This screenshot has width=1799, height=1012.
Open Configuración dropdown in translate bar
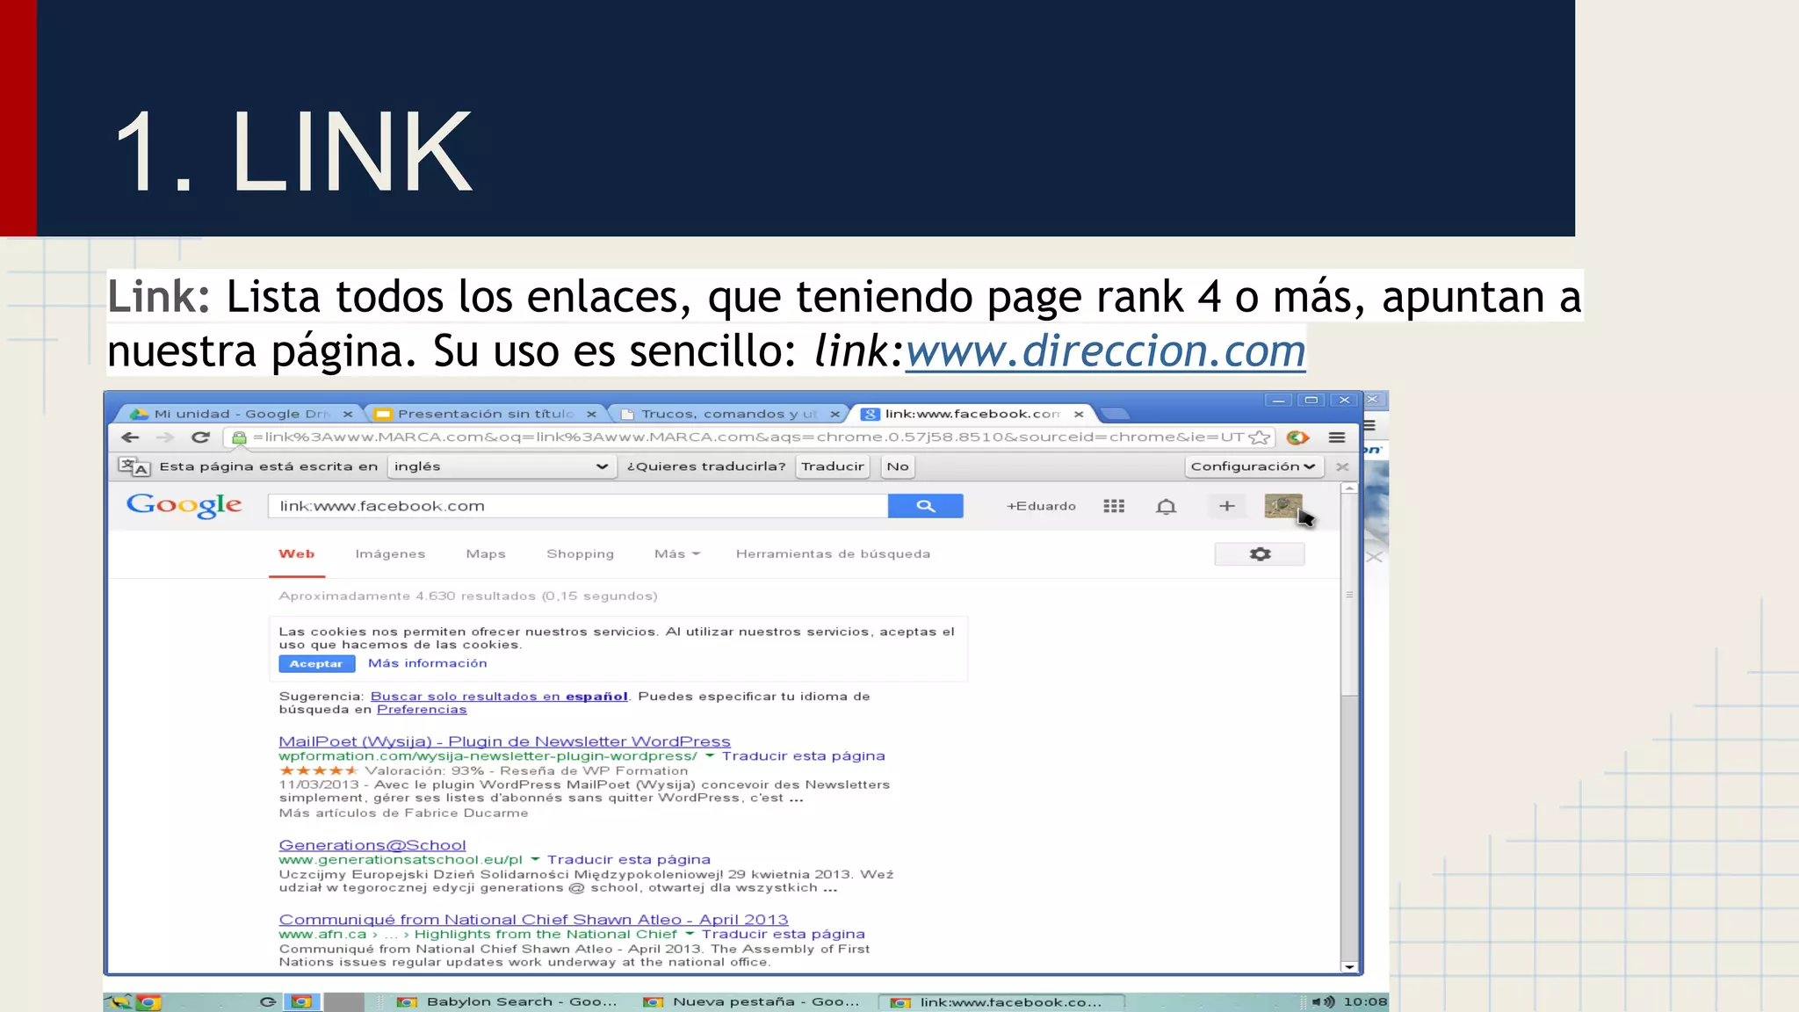(1253, 466)
